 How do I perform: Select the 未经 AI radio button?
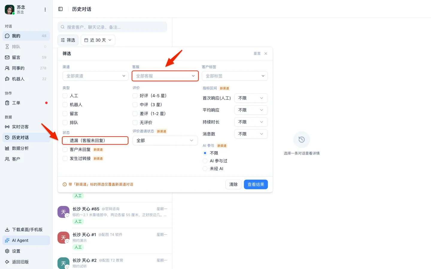(x=205, y=169)
